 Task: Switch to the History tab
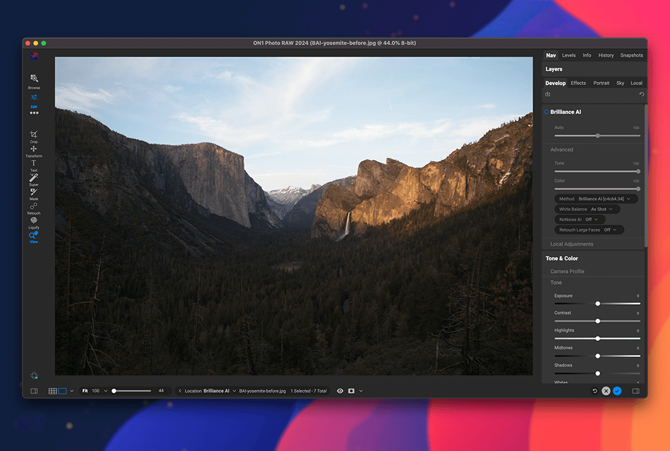pos(606,55)
